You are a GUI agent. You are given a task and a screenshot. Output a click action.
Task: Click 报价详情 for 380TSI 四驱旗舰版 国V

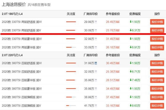[157, 106]
